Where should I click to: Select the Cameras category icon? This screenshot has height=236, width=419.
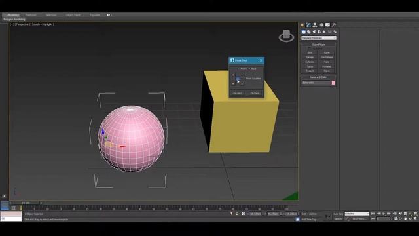tap(319, 32)
